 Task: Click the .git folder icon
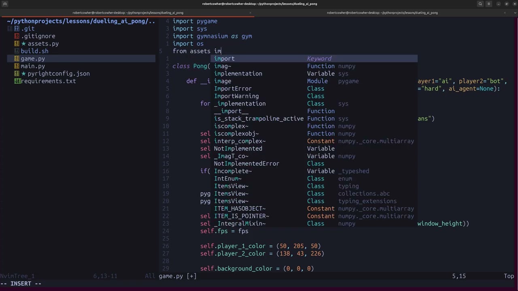(17, 29)
